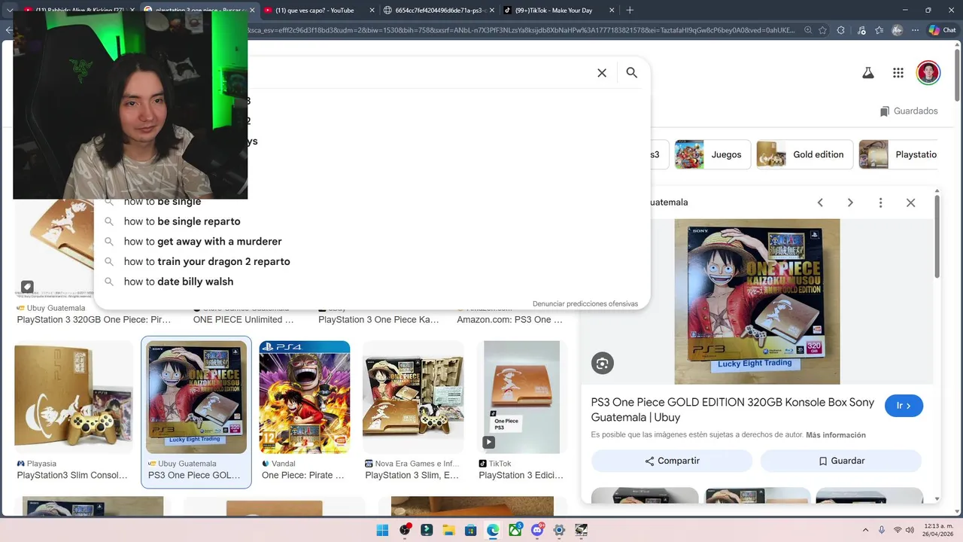963x542 pixels.
Task: Open the Settings gear app from the taskbar
Action: (559, 530)
